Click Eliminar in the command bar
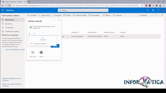 67,15
